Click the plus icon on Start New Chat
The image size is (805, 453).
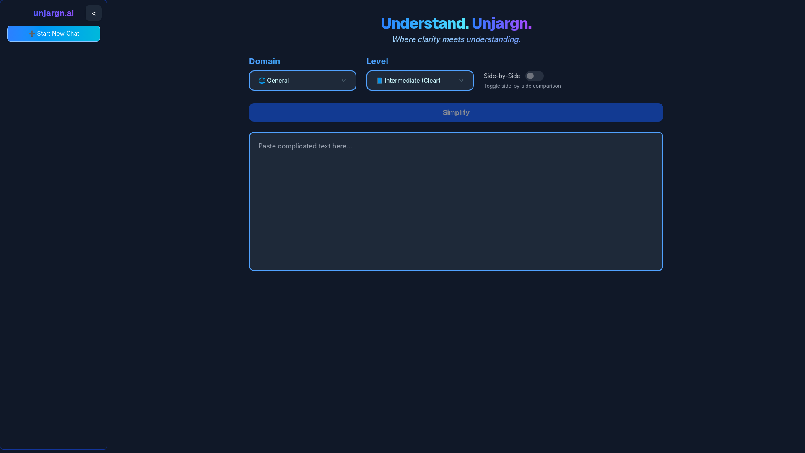(x=31, y=34)
